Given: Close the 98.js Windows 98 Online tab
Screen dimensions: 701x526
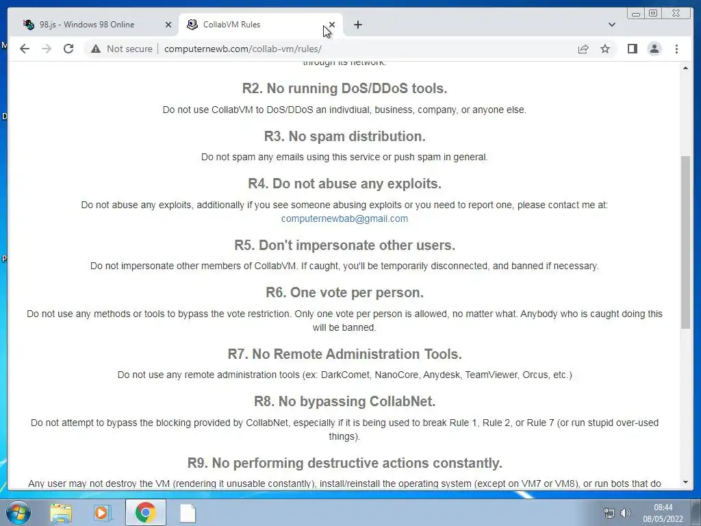Looking at the screenshot, I should coord(168,25).
